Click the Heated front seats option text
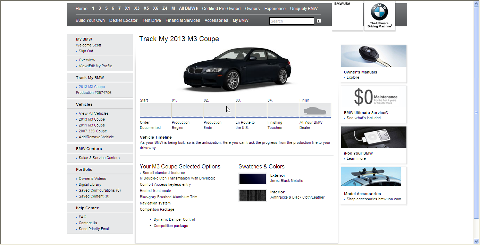The width and height of the screenshot is (480, 245). tap(155, 191)
